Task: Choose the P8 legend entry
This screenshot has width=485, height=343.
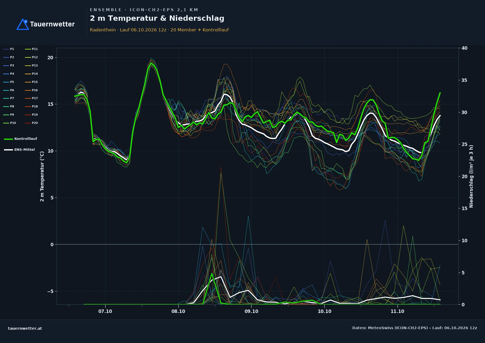Action: pyautogui.click(x=9, y=106)
